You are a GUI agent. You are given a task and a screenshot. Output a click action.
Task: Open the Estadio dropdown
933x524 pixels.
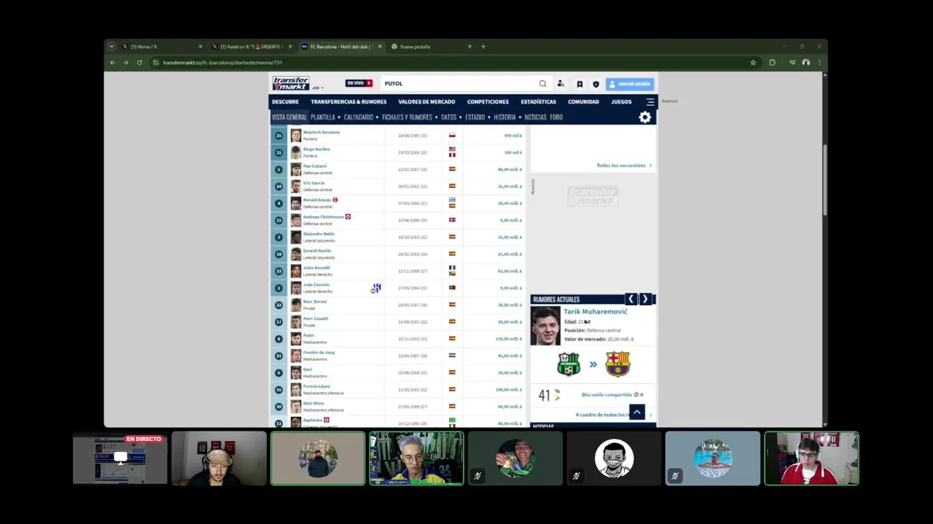[x=477, y=117]
